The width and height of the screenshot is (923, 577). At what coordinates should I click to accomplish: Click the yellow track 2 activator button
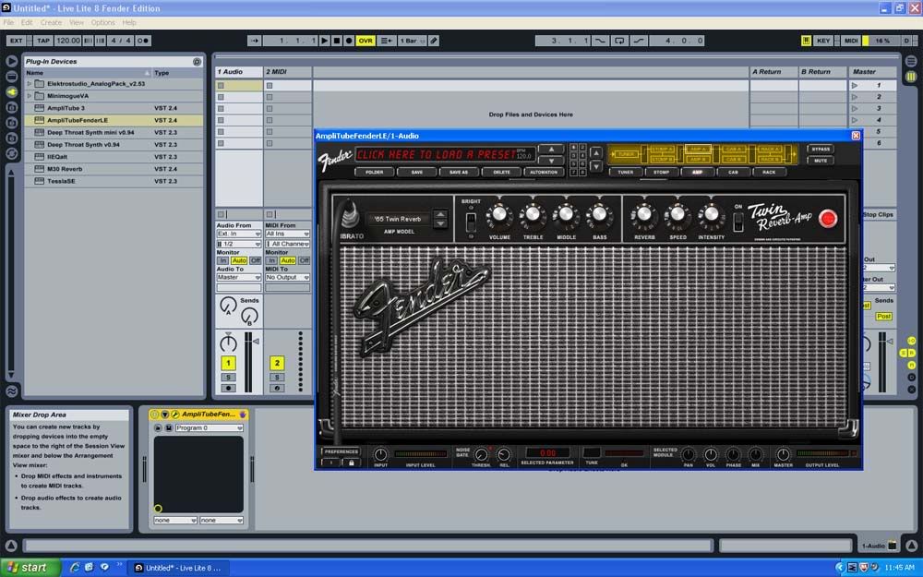coord(277,363)
